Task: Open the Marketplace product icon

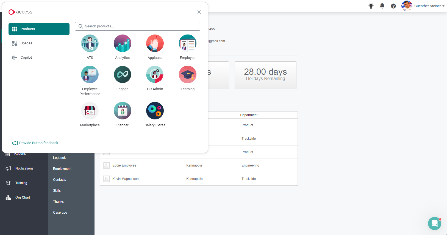Action: 90,111
